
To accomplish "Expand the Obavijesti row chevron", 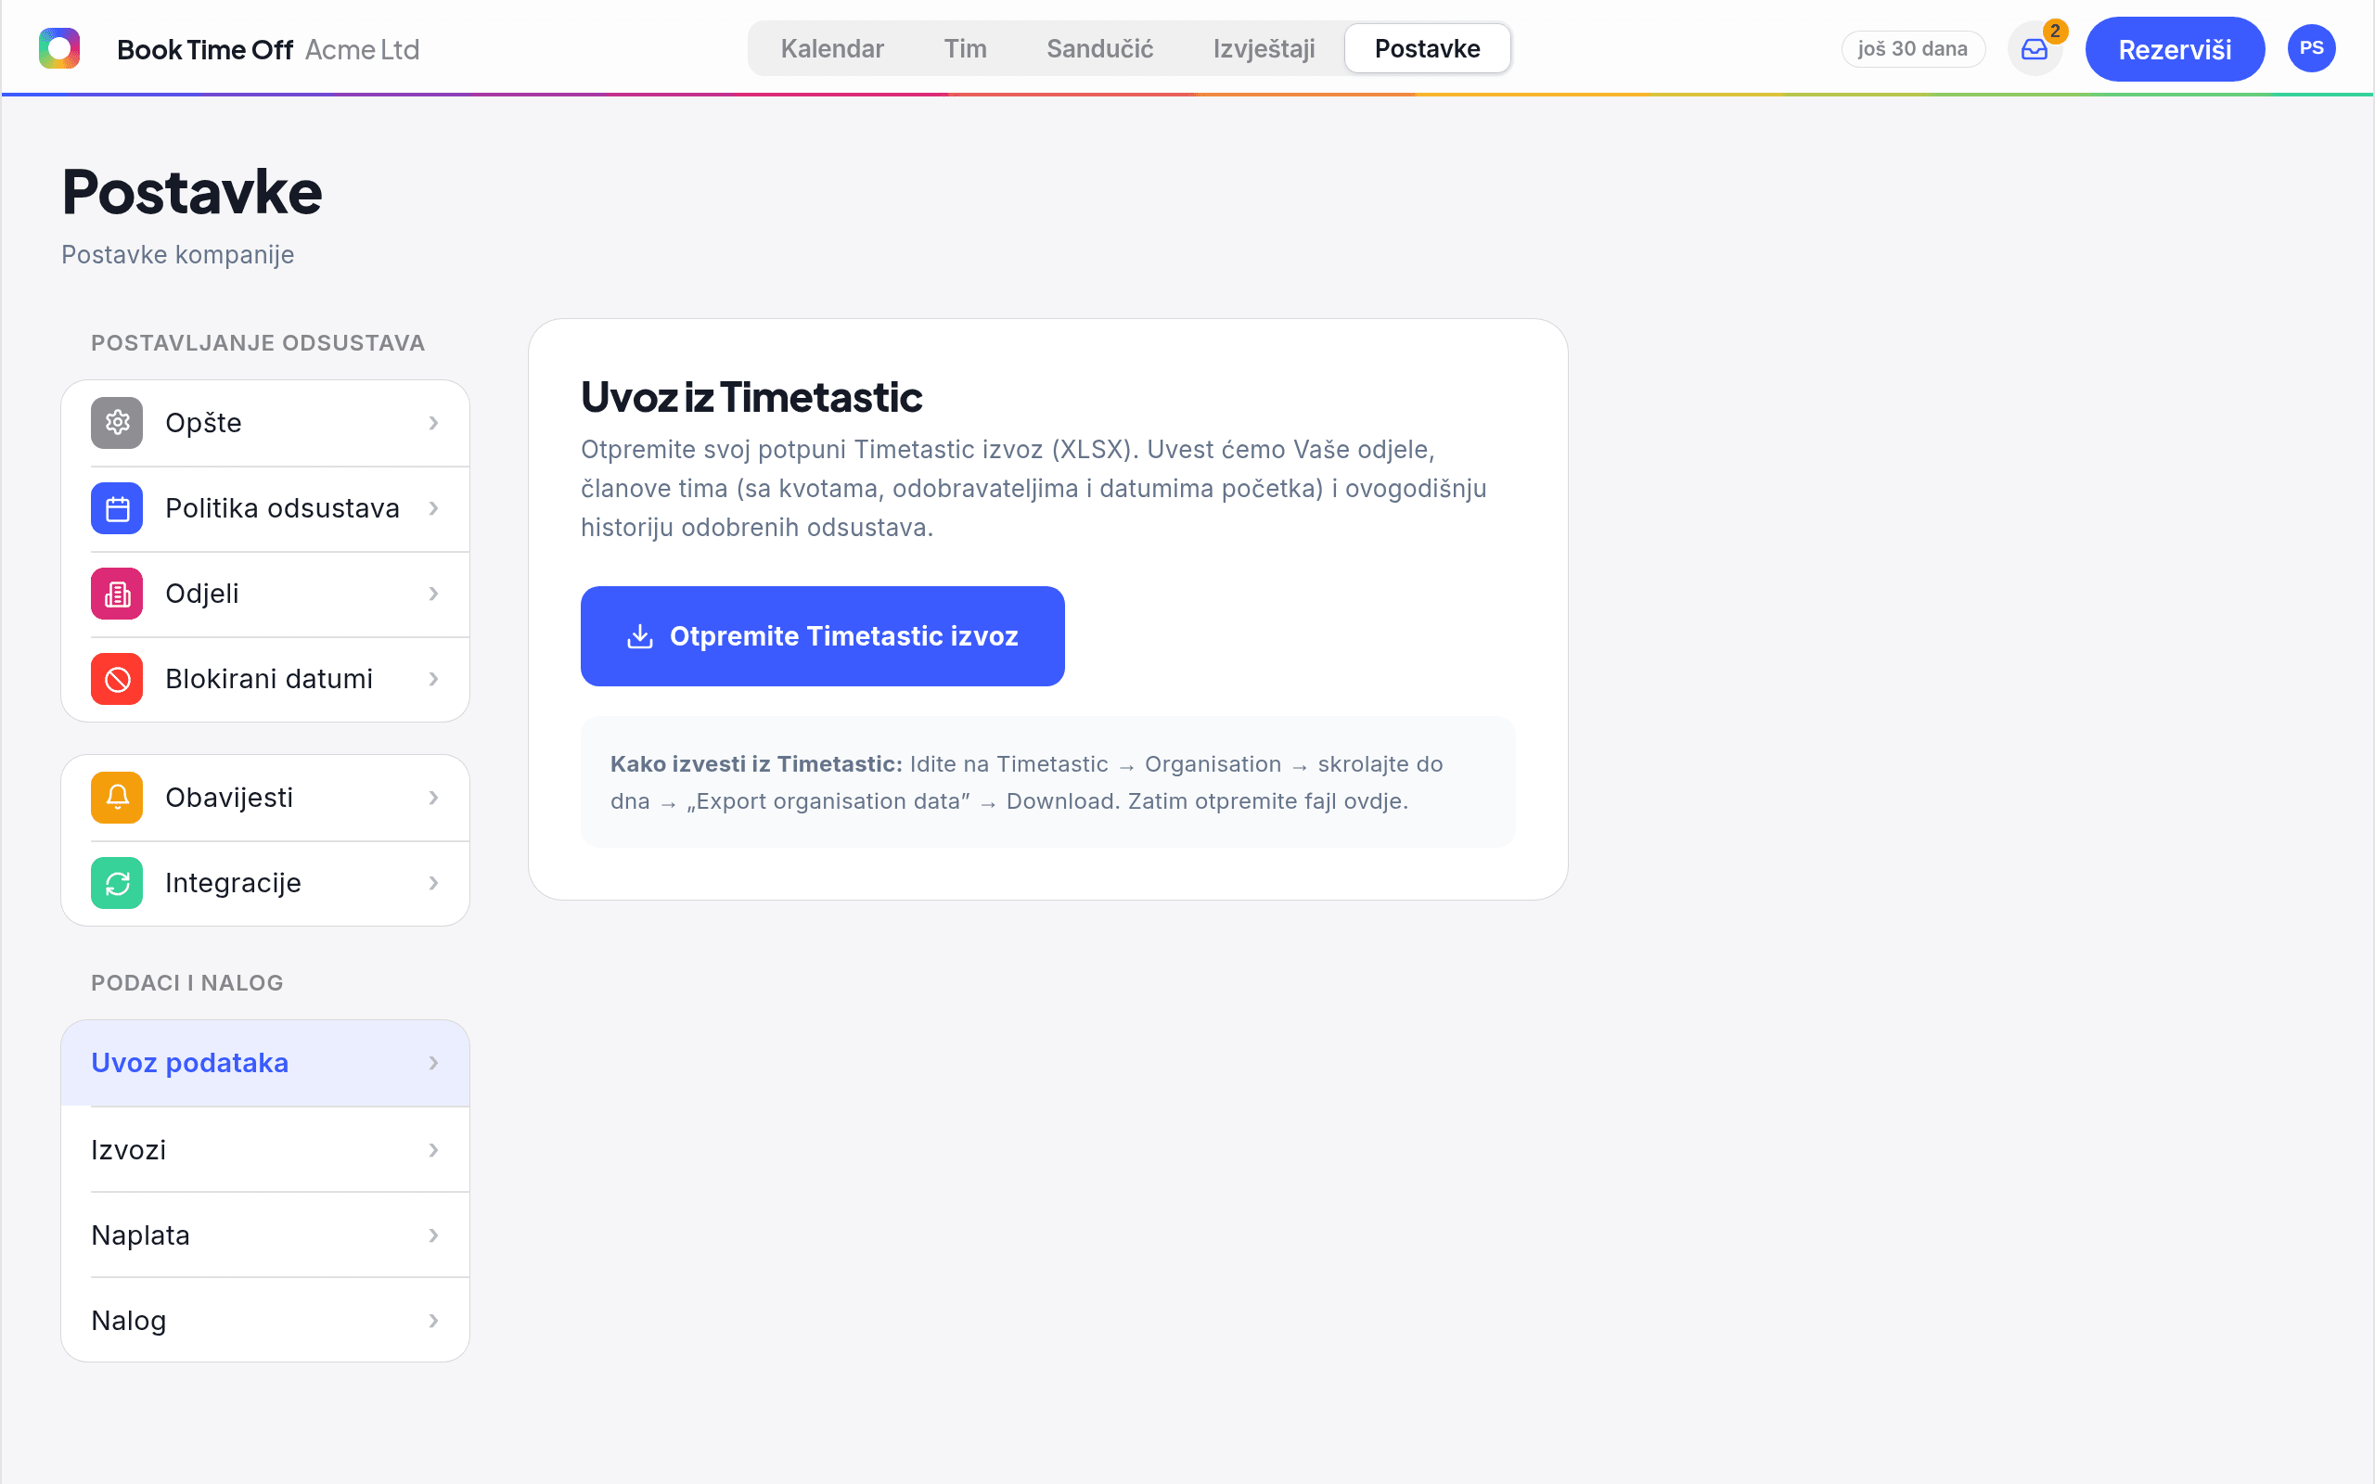I will 434,798.
